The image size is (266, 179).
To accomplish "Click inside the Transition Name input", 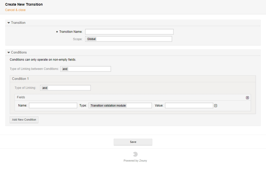I will click(x=129, y=31).
